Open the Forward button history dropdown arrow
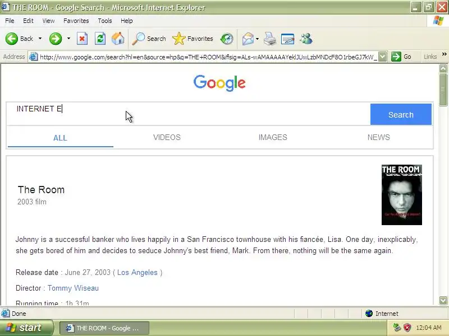 tap(68, 39)
